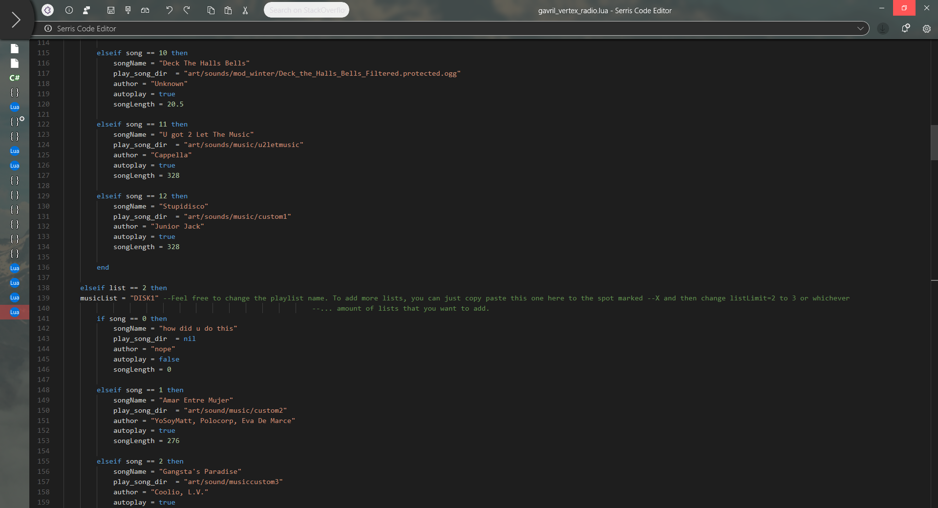Click the end keyword on line 136
Screen dimensions: 938x508
[x=103, y=267]
